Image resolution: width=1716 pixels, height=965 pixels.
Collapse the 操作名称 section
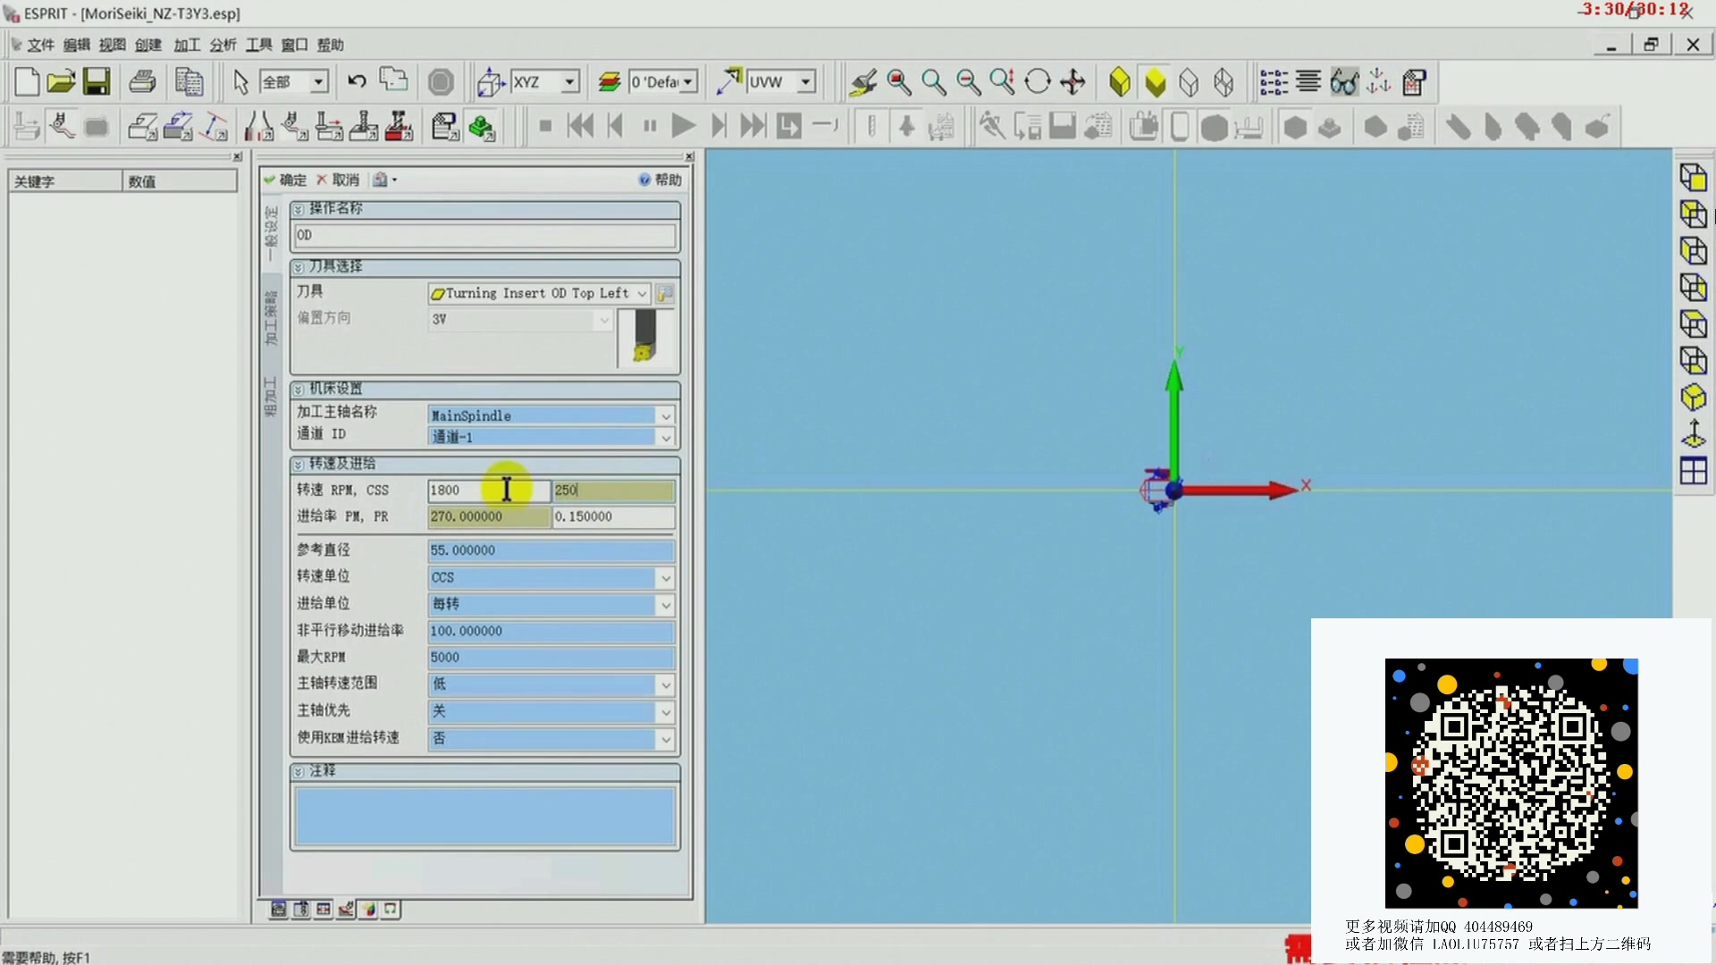coord(299,209)
